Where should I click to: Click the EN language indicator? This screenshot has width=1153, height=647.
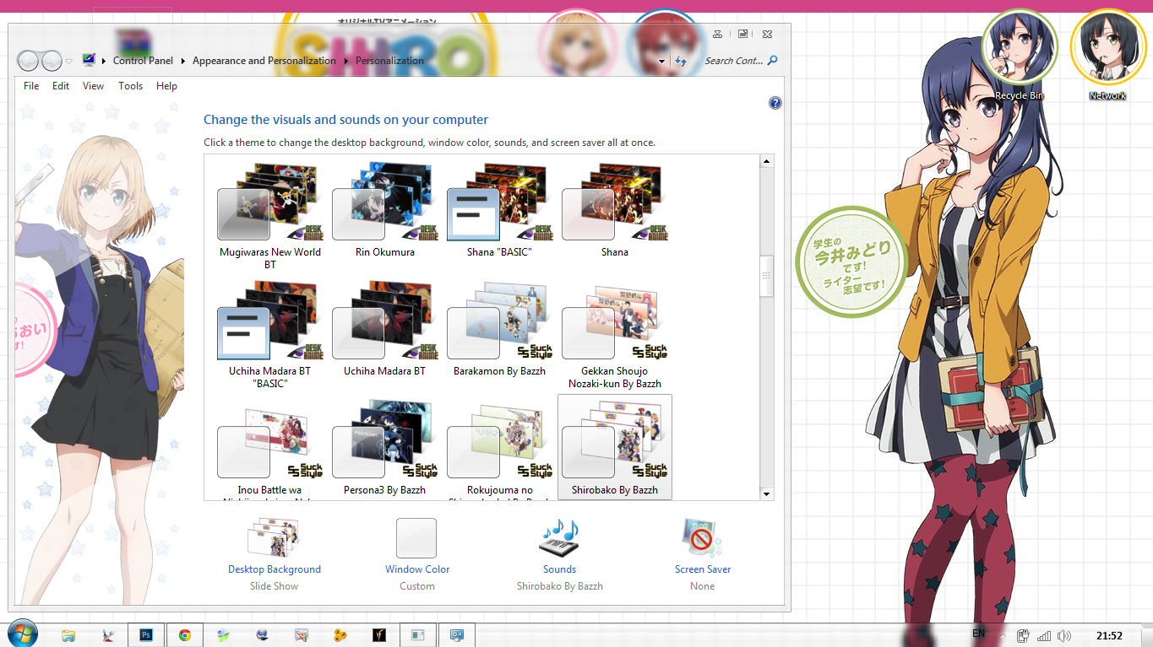click(x=978, y=634)
